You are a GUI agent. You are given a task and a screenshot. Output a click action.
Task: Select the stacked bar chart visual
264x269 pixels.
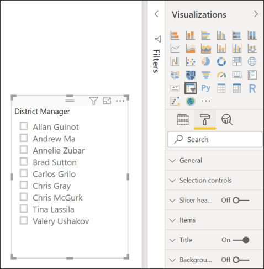[175, 35]
